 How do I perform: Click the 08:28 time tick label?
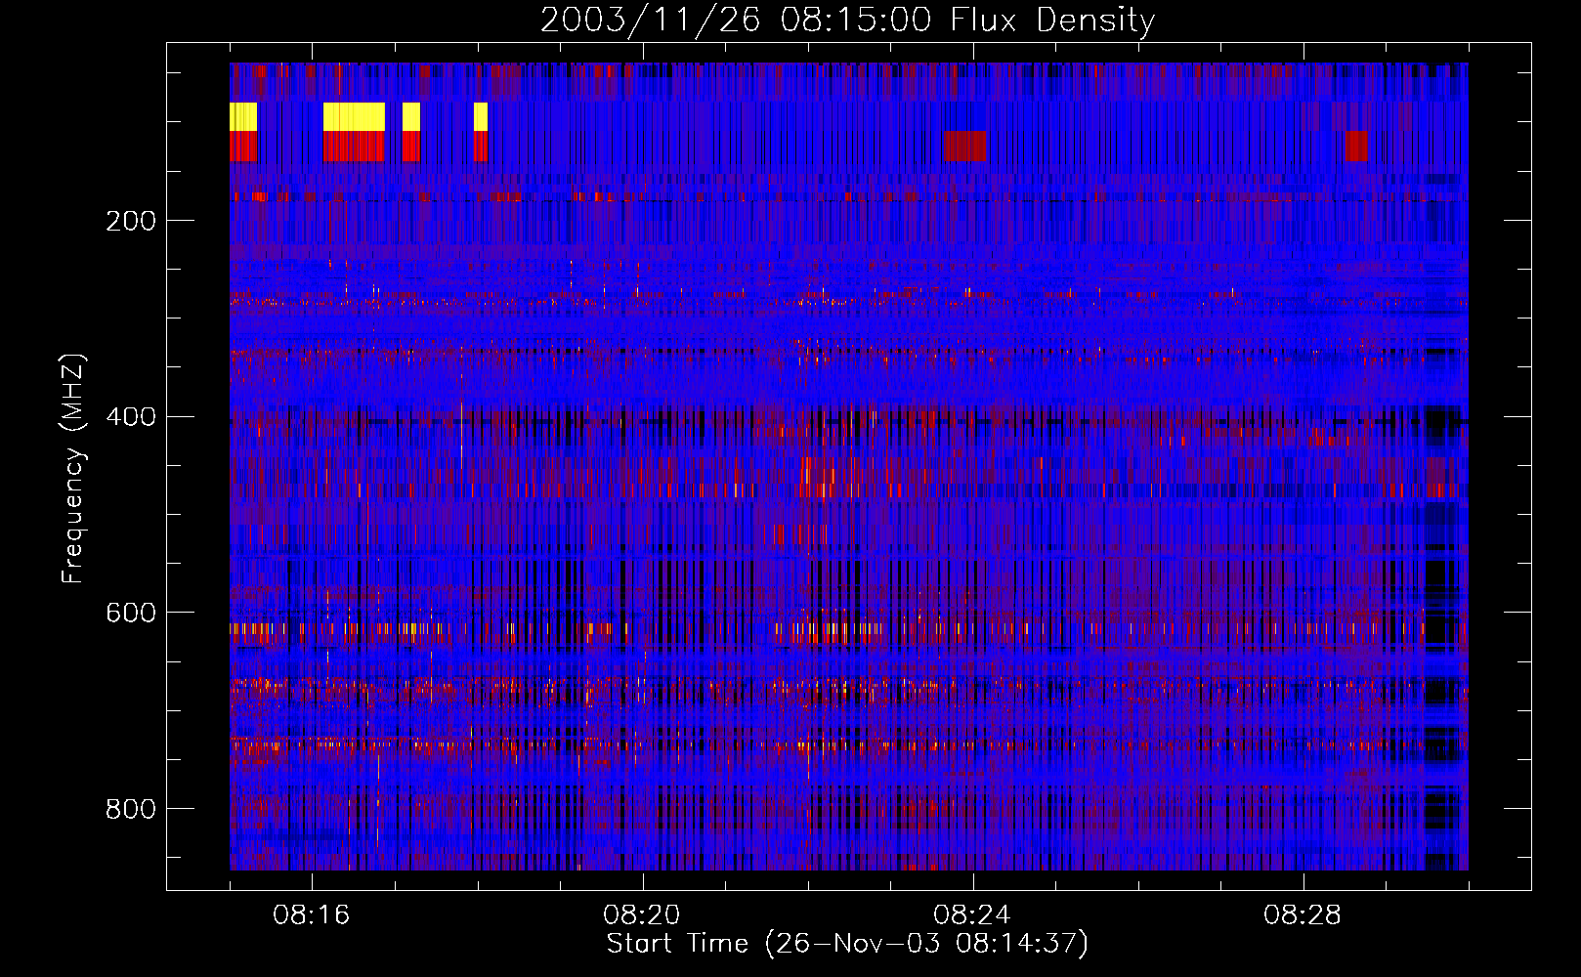tap(1303, 915)
